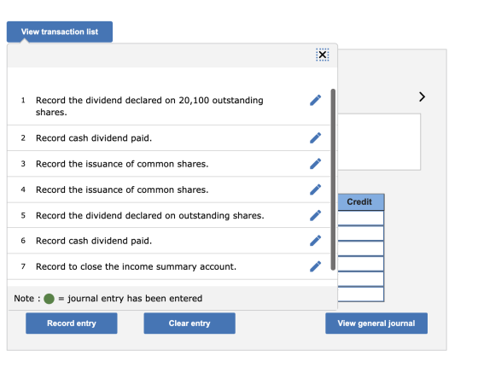Edit transaction 4 issuance of common shares

pyautogui.click(x=316, y=189)
